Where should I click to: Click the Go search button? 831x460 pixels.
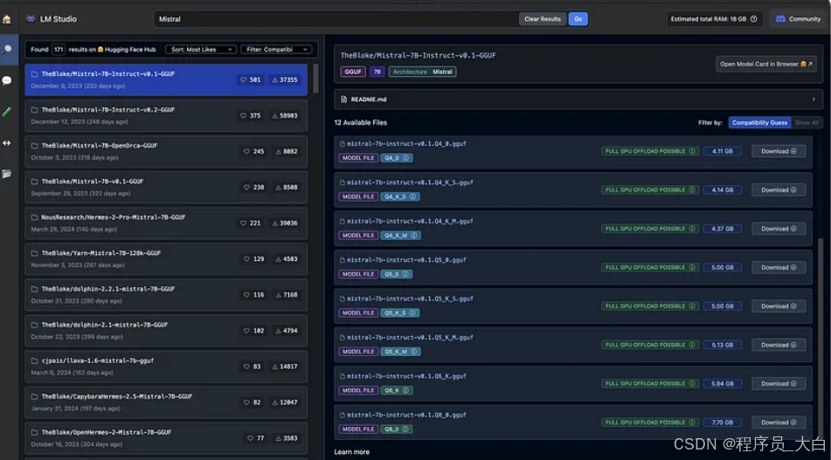click(x=578, y=19)
